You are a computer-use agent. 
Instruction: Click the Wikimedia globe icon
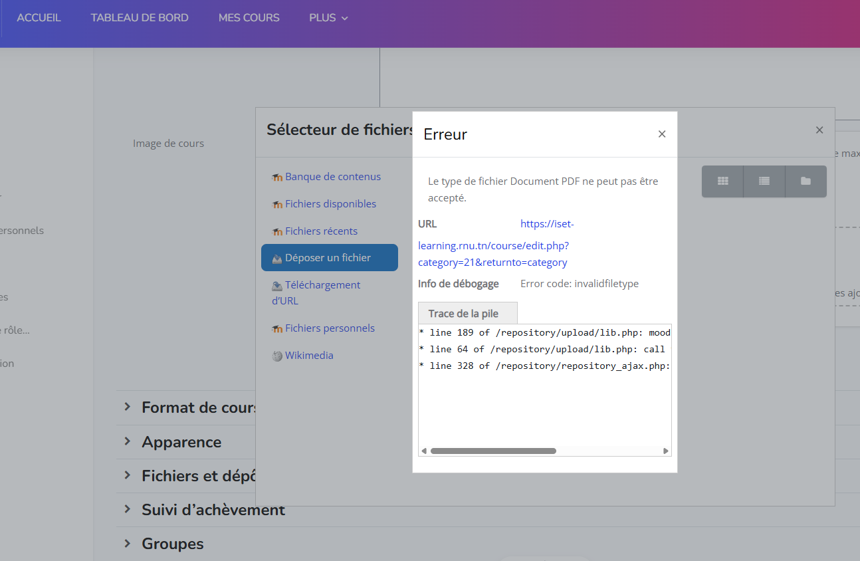(x=277, y=356)
